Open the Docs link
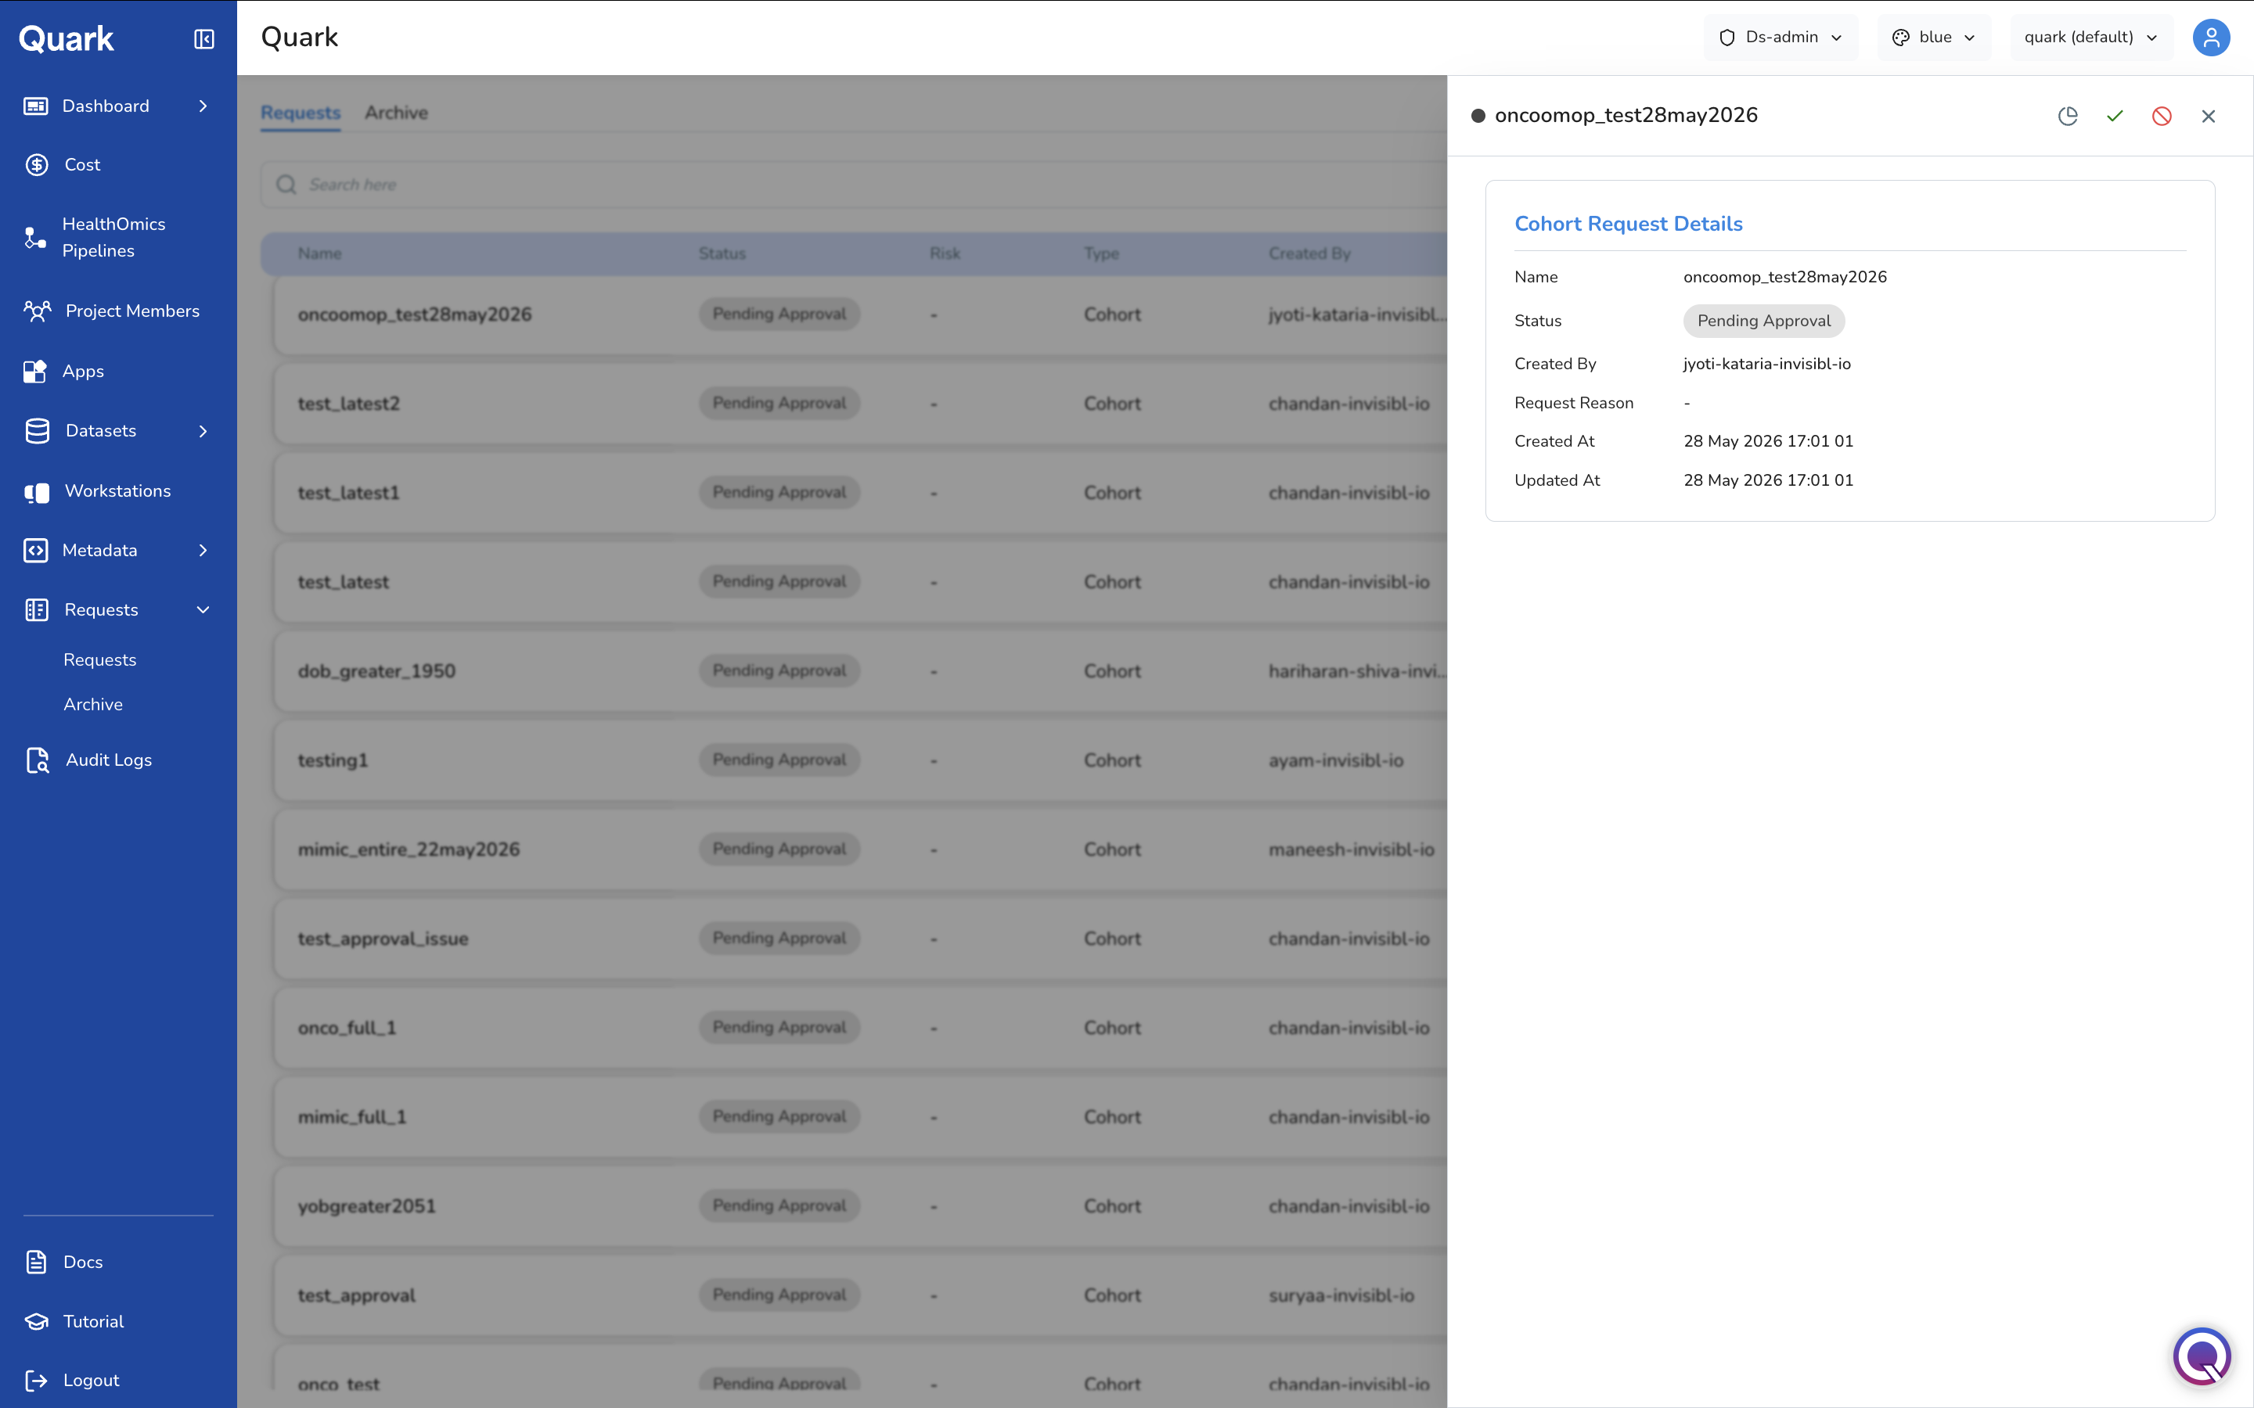The image size is (2254, 1408). (x=83, y=1262)
